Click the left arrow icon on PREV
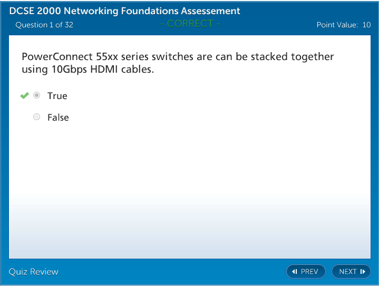 295,272
